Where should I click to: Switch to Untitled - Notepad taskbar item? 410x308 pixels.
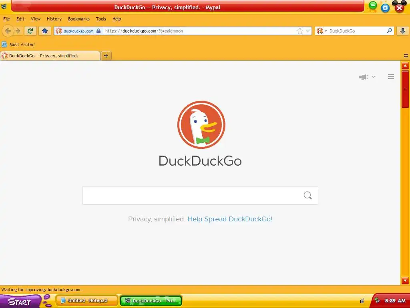click(87, 301)
